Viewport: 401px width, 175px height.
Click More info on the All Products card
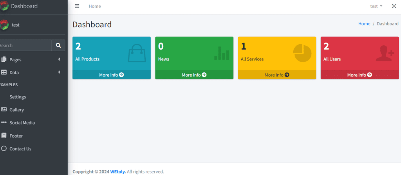[112, 75]
